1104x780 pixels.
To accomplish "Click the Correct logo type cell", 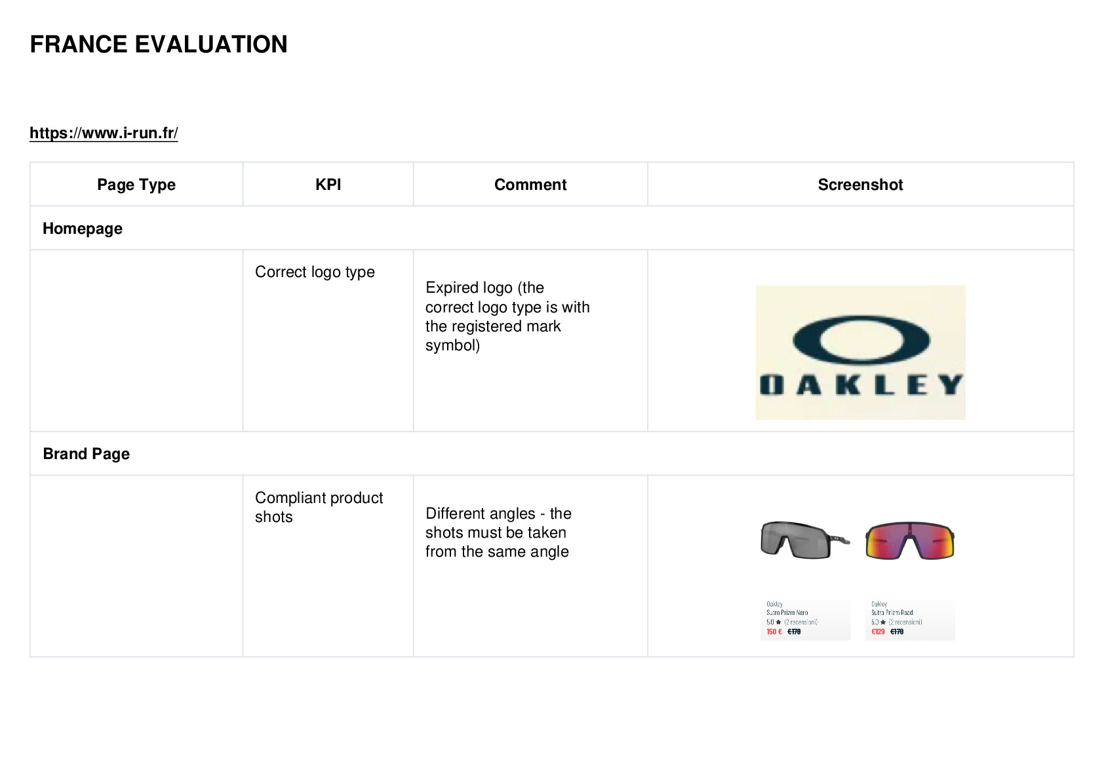I will coord(328,341).
